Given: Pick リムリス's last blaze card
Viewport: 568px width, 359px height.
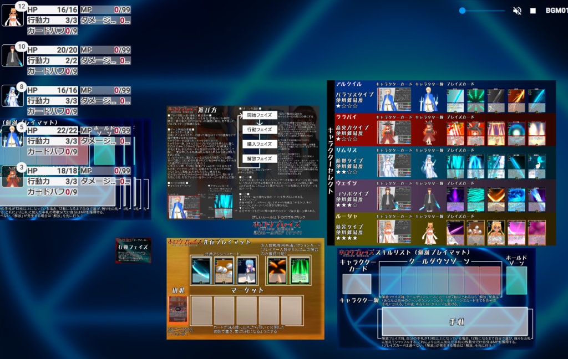Looking at the screenshot, I should coord(536,166).
